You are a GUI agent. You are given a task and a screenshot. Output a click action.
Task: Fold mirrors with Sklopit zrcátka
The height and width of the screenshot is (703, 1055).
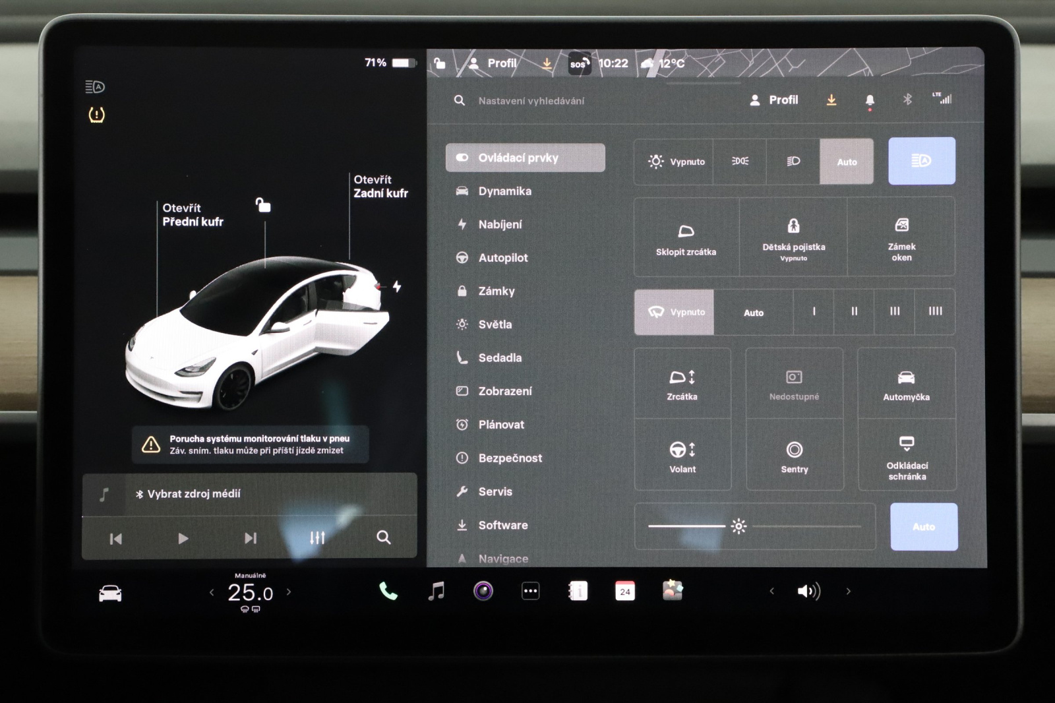point(686,237)
